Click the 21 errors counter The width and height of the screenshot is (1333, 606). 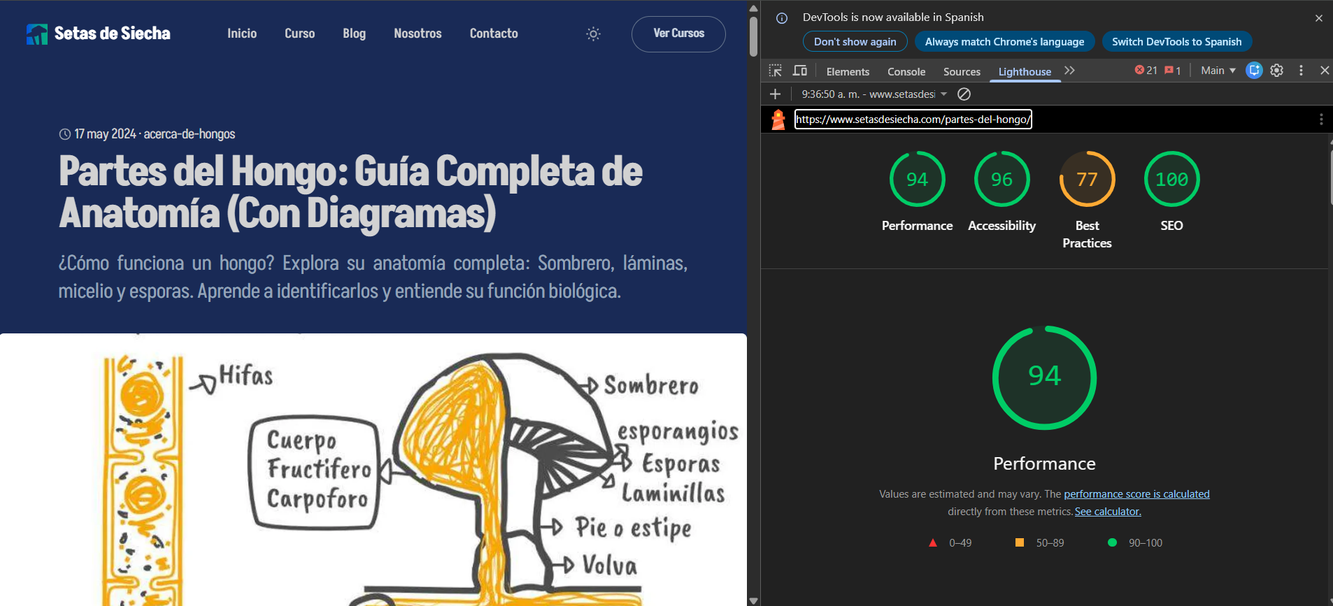point(1146,71)
